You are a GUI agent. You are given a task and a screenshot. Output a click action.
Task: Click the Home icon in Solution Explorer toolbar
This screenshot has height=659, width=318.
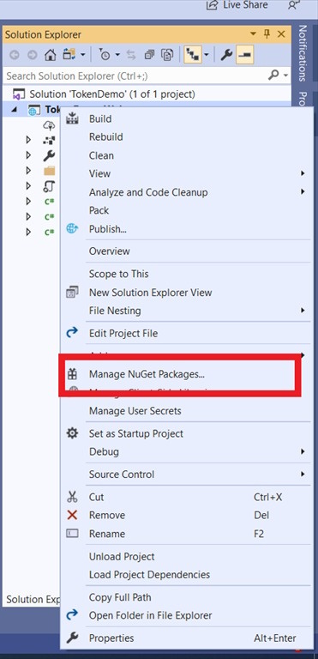[51, 55]
